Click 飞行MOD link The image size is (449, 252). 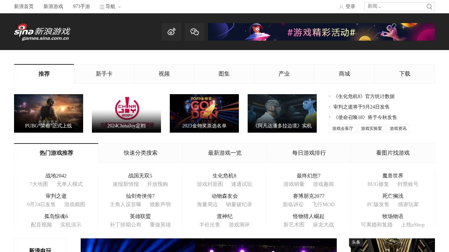pyautogui.click(x=323, y=204)
